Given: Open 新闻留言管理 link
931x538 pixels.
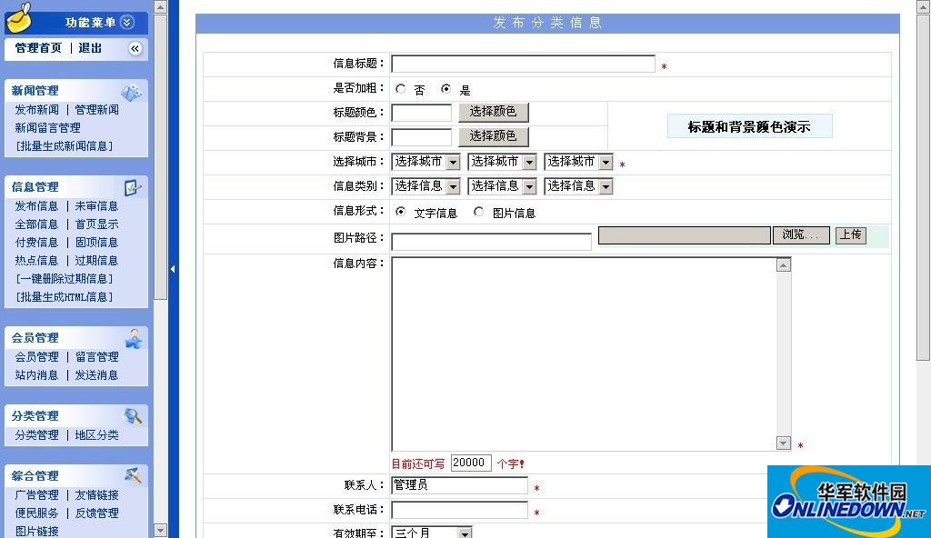Looking at the screenshot, I should pyautogui.click(x=47, y=127).
